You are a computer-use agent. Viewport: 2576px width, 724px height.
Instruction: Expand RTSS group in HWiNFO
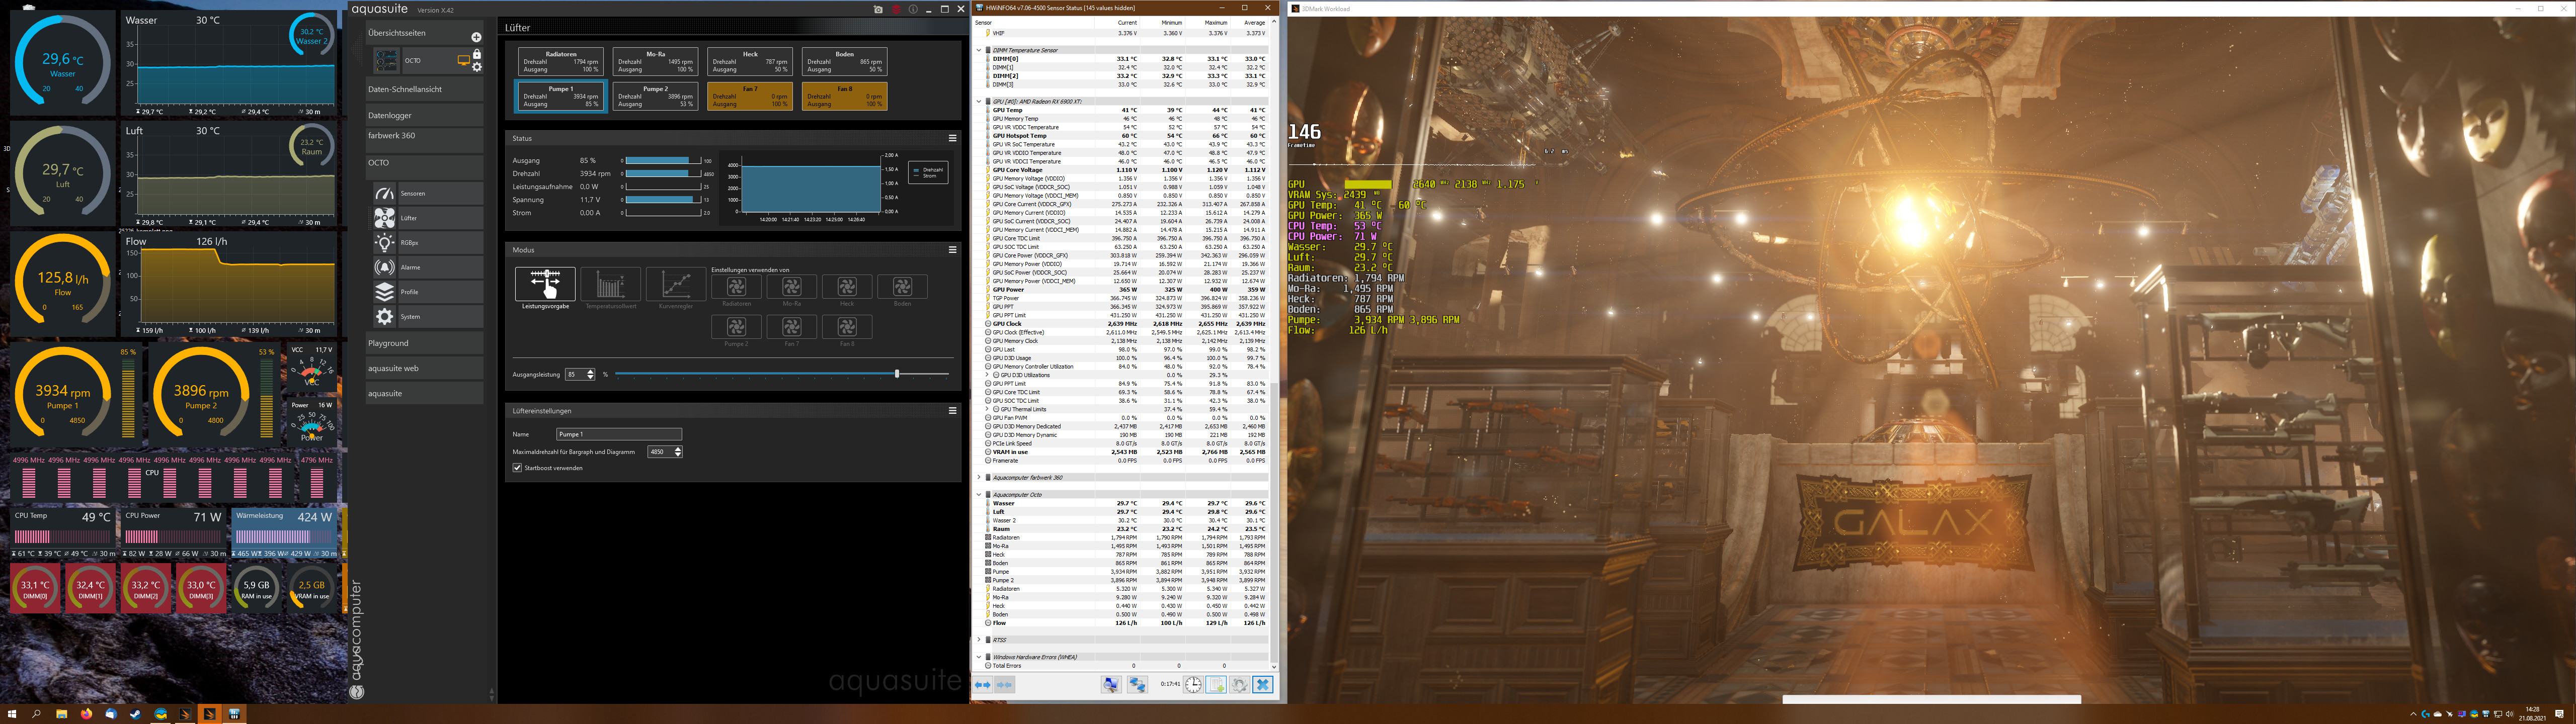(x=979, y=640)
